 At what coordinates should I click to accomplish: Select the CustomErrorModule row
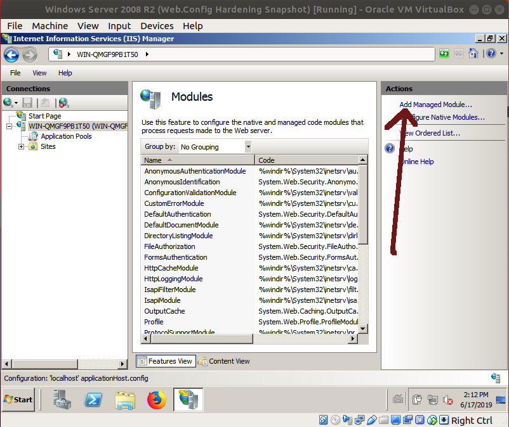tap(249, 203)
